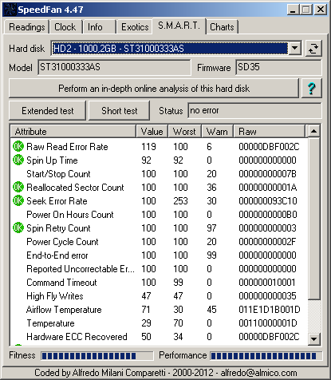Viewport: 331px width, 380px height.
Task: Select the Start/Stop Count row
Action: click(159, 174)
